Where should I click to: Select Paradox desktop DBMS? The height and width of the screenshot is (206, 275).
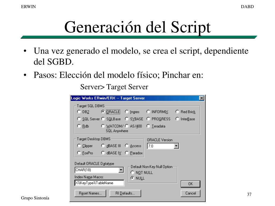pyautogui.click(x=127, y=153)
